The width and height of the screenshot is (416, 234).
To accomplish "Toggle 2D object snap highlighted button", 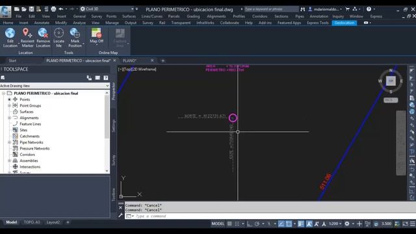I will point(289,224).
